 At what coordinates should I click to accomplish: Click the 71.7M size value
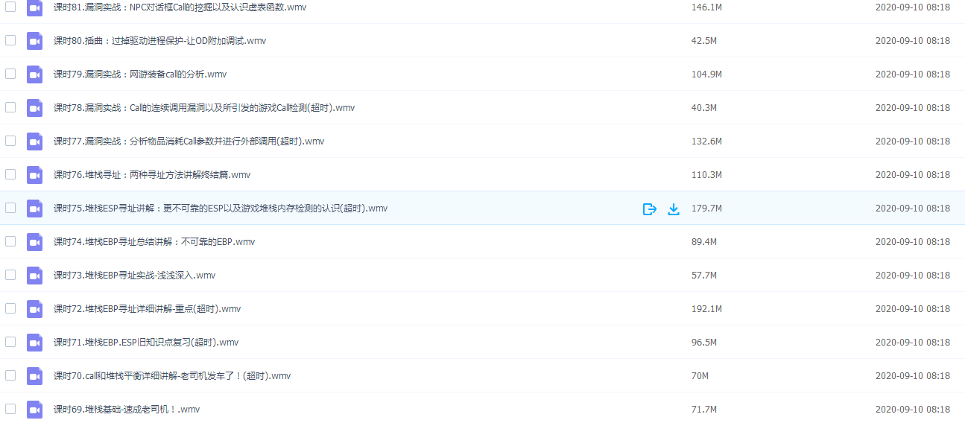[704, 410]
